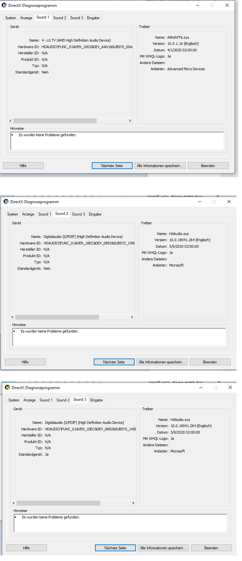Minimize the bottom DirectX-Diagnoseprogramm window
Image resolution: width=242 pixels, height=561 pixels.
tap(201, 387)
